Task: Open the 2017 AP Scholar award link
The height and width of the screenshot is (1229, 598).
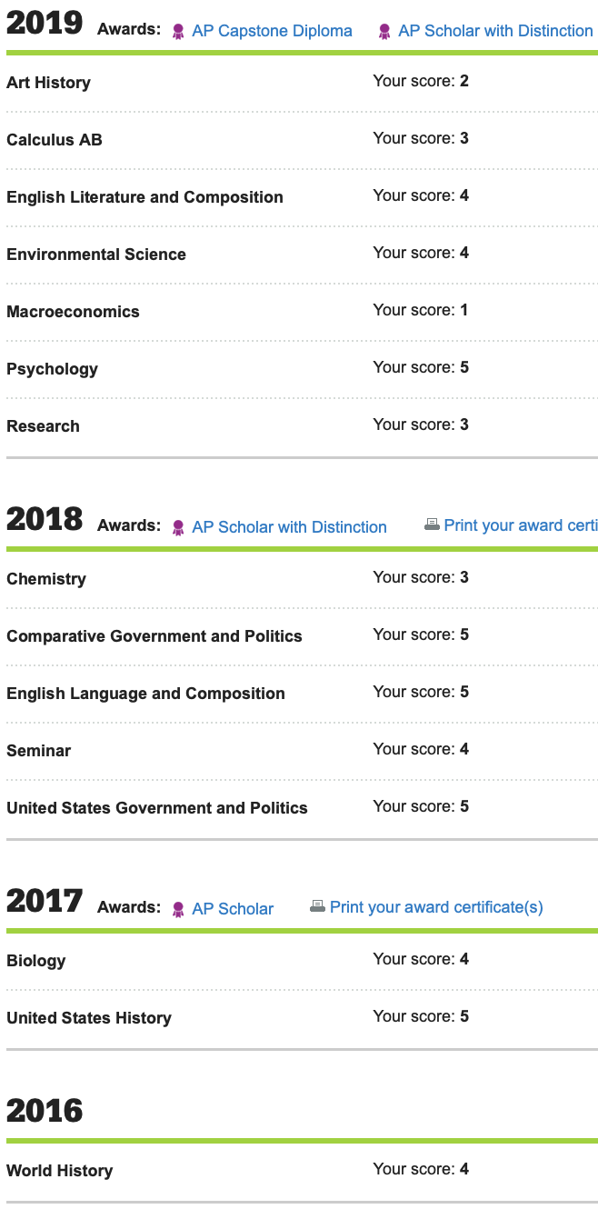Action: 233,909
